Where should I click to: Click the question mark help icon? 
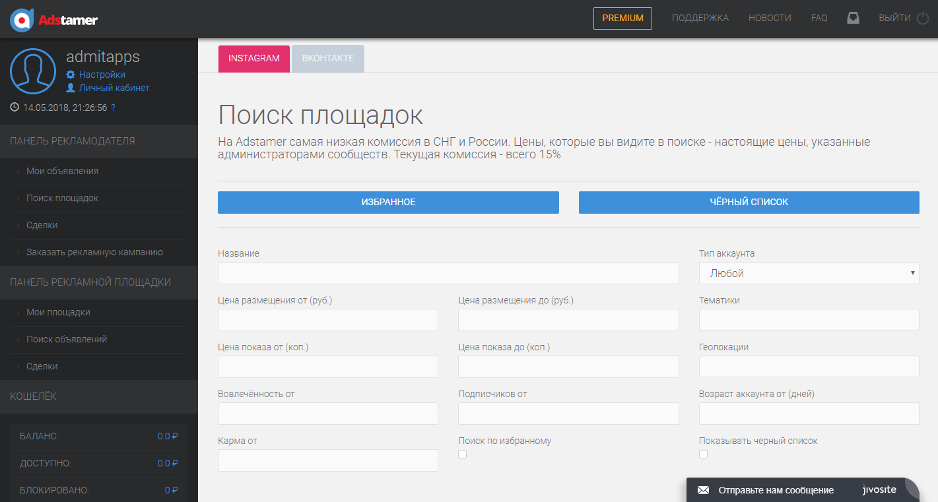pos(112,107)
